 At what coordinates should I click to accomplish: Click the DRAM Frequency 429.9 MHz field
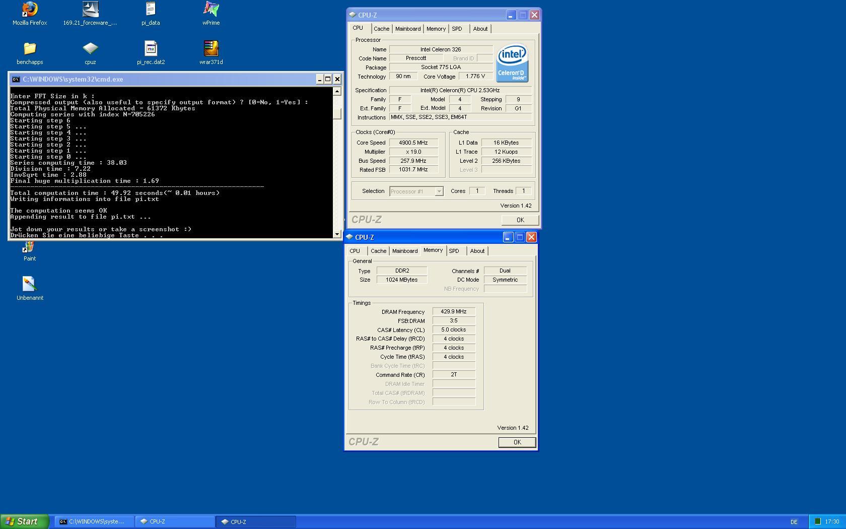click(x=454, y=312)
